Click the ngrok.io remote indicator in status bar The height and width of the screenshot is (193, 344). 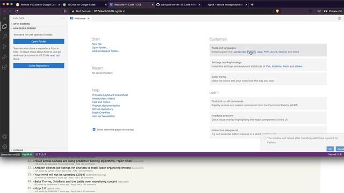27,154
